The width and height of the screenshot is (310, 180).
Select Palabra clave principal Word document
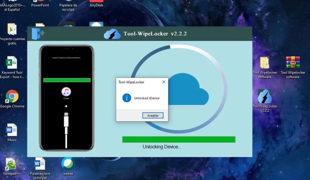(40, 168)
